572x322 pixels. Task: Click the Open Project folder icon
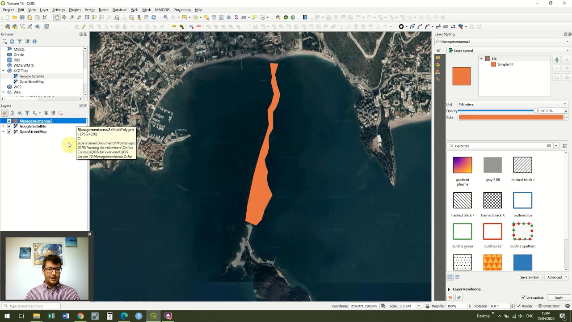(15, 17)
